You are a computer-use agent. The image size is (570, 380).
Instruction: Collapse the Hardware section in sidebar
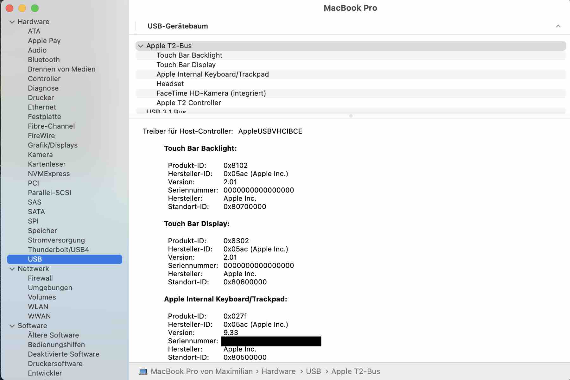coord(12,22)
